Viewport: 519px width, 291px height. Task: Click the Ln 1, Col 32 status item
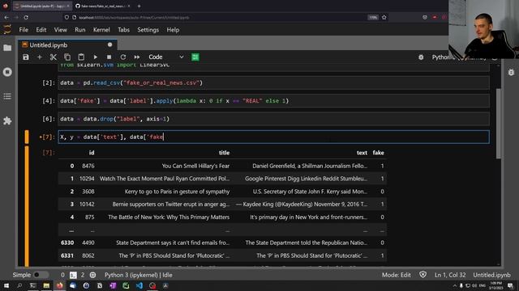[450, 275]
